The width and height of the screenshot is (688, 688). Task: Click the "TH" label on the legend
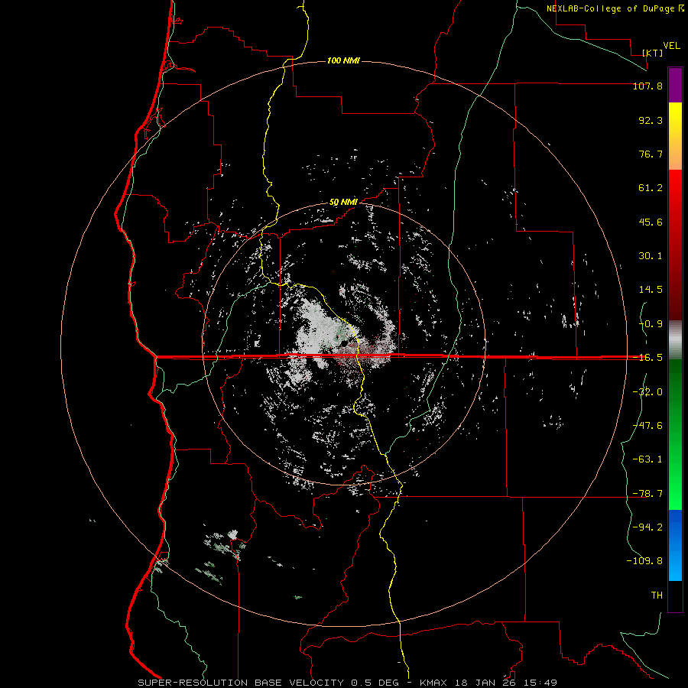click(x=657, y=595)
